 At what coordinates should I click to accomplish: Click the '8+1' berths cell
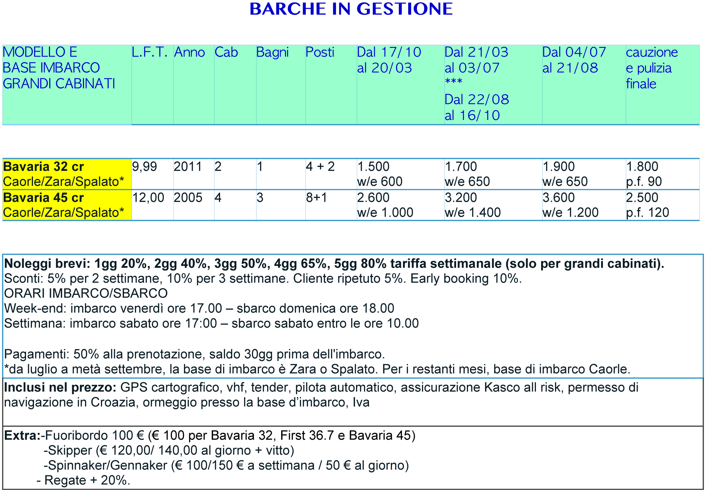coord(317,198)
